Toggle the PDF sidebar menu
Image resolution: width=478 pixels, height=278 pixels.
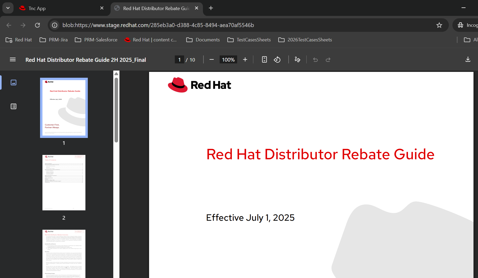click(13, 60)
